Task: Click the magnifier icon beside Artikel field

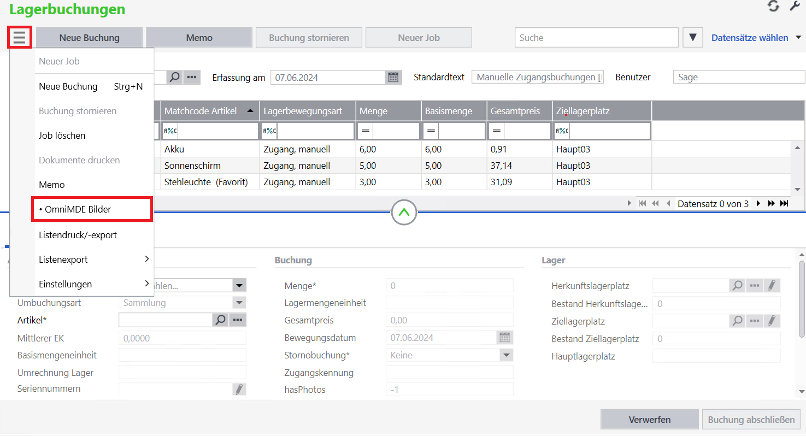Action: click(220, 320)
